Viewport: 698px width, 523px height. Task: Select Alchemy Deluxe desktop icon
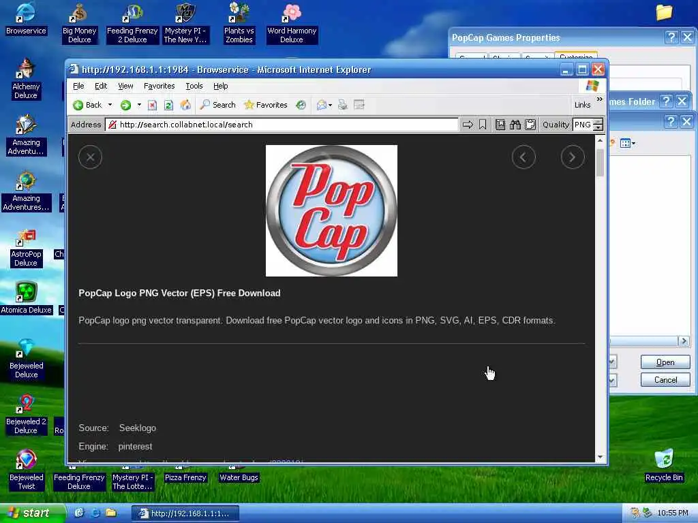[26, 79]
